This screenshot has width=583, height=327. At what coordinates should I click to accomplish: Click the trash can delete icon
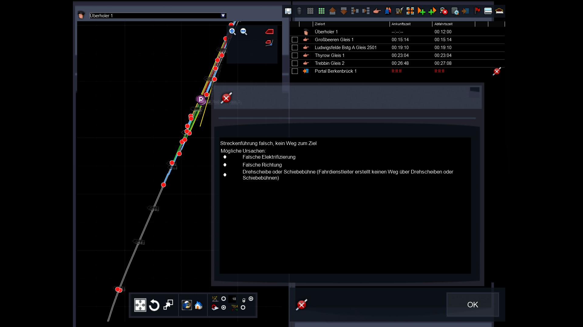click(299, 11)
